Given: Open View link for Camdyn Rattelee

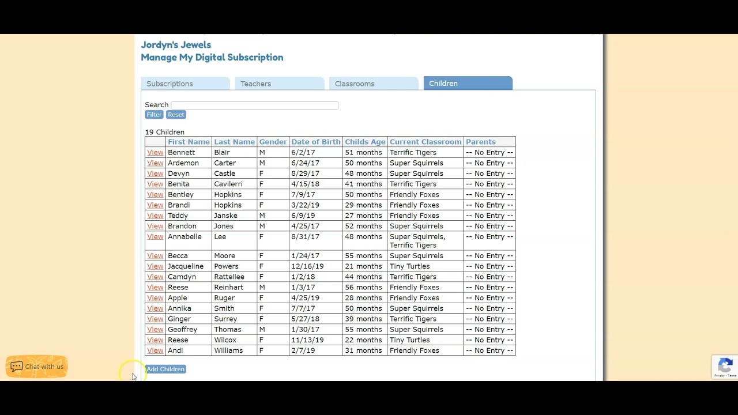Looking at the screenshot, I should (x=155, y=277).
